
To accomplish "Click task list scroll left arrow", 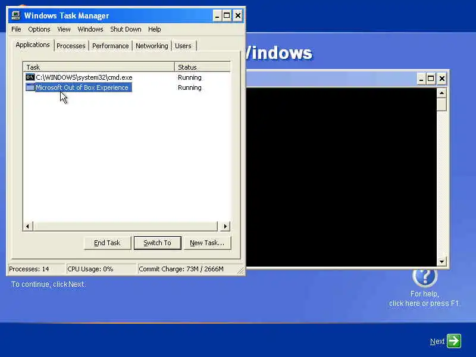I will [27, 226].
